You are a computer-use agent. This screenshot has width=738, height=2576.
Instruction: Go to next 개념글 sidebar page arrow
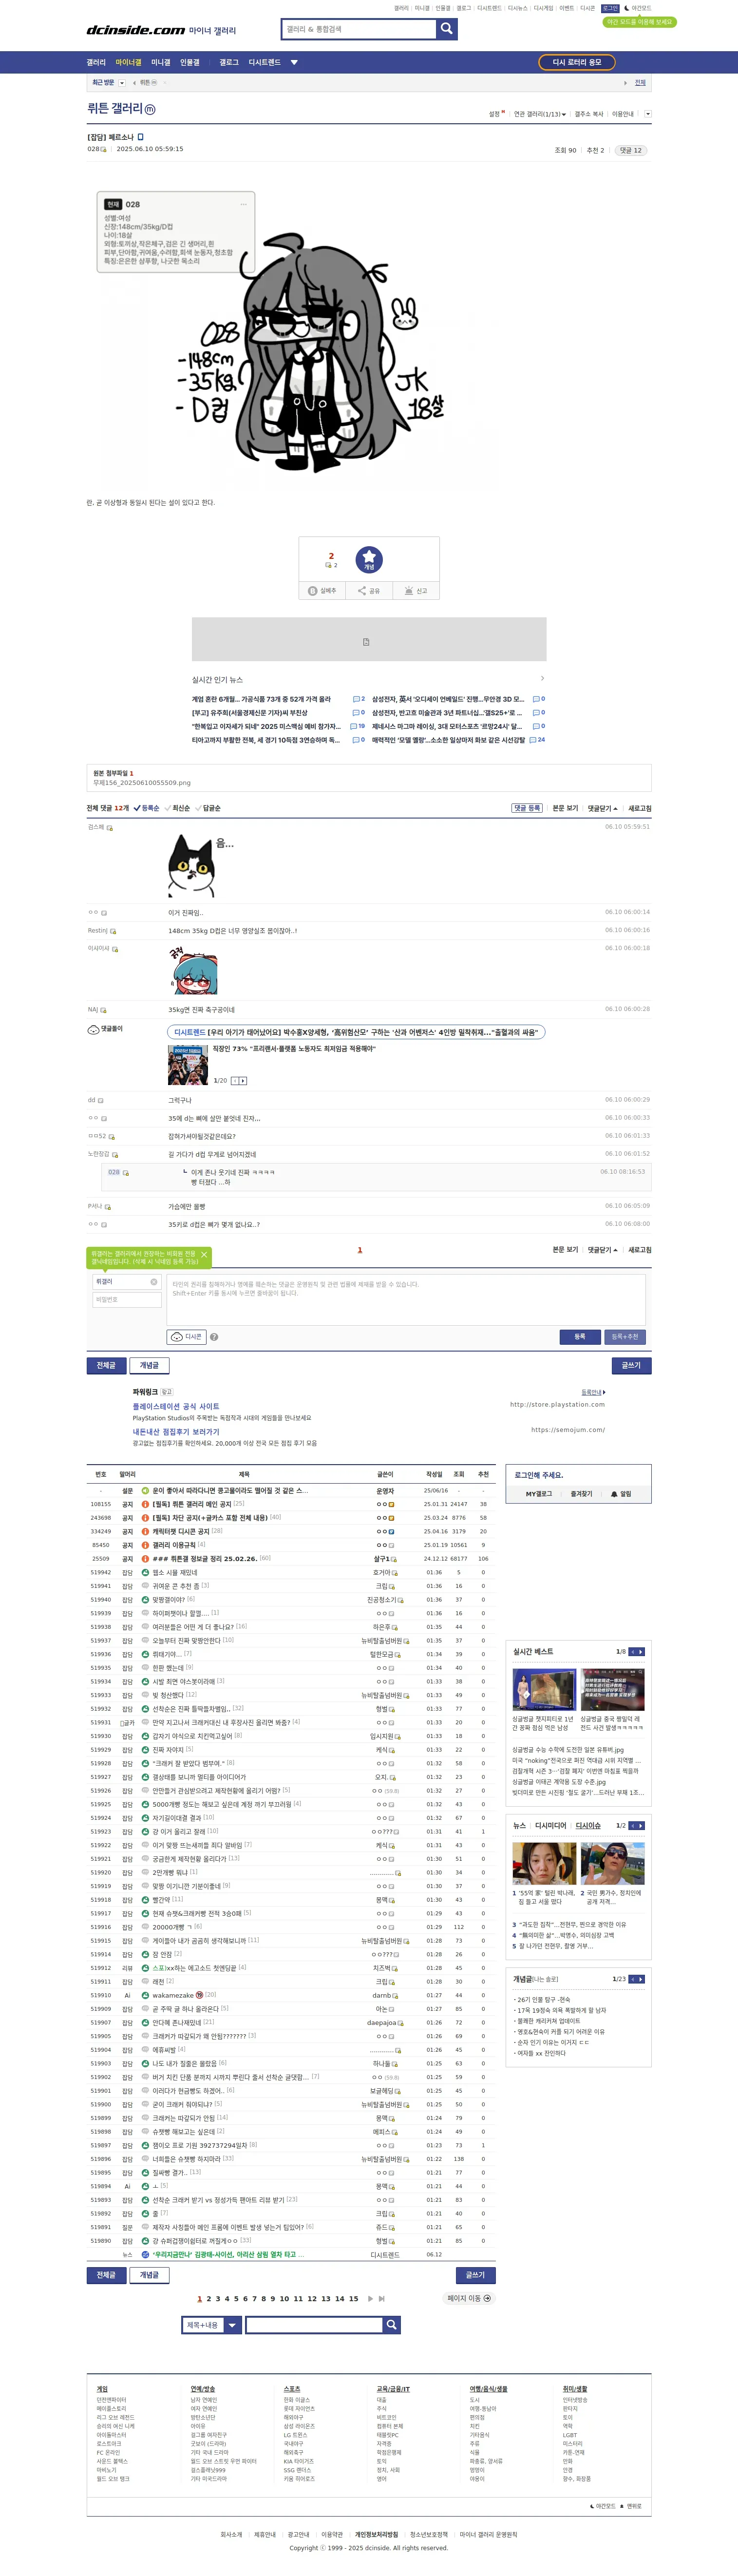click(641, 1979)
